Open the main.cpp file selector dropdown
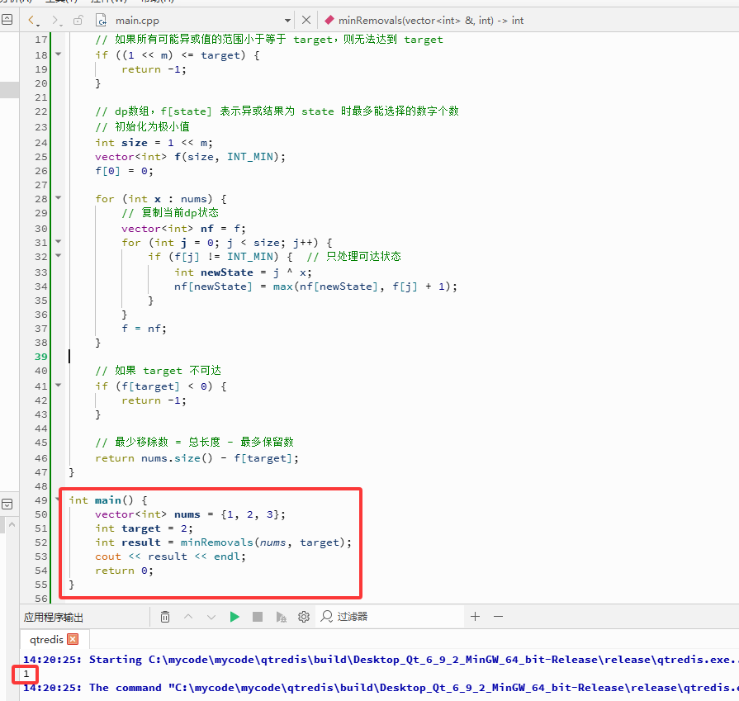Viewport: 739px width, 701px height. 287,21
